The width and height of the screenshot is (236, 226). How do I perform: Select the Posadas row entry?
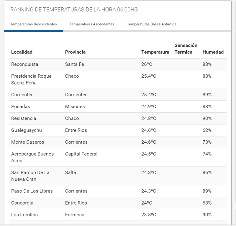pyautogui.click(x=21, y=107)
